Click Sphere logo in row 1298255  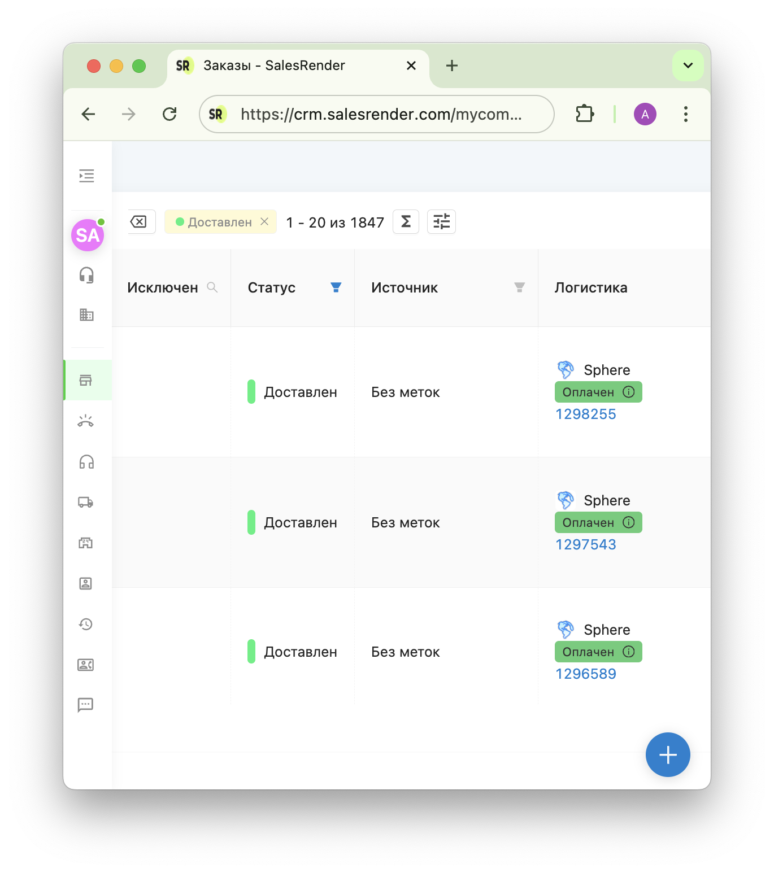[x=566, y=370]
